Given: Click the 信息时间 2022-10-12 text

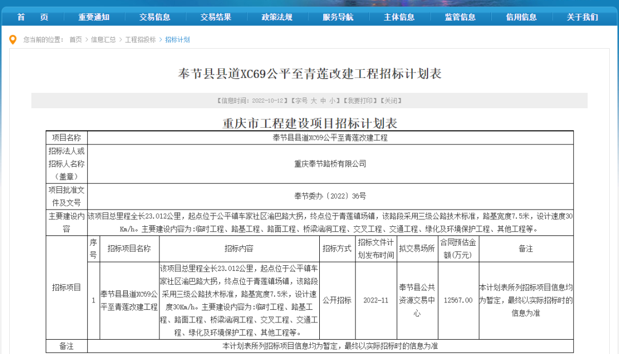Looking at the screenshot, I should coord(253,101).
